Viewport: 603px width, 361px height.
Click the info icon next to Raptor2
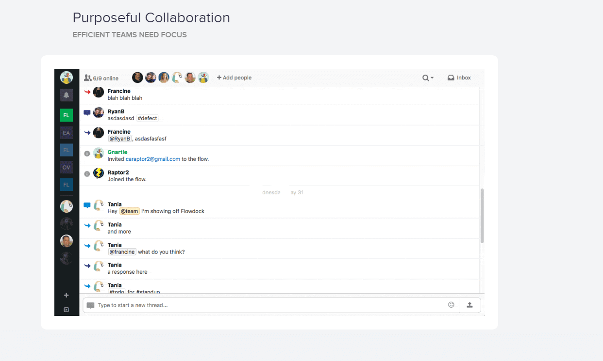pos(87,173)
